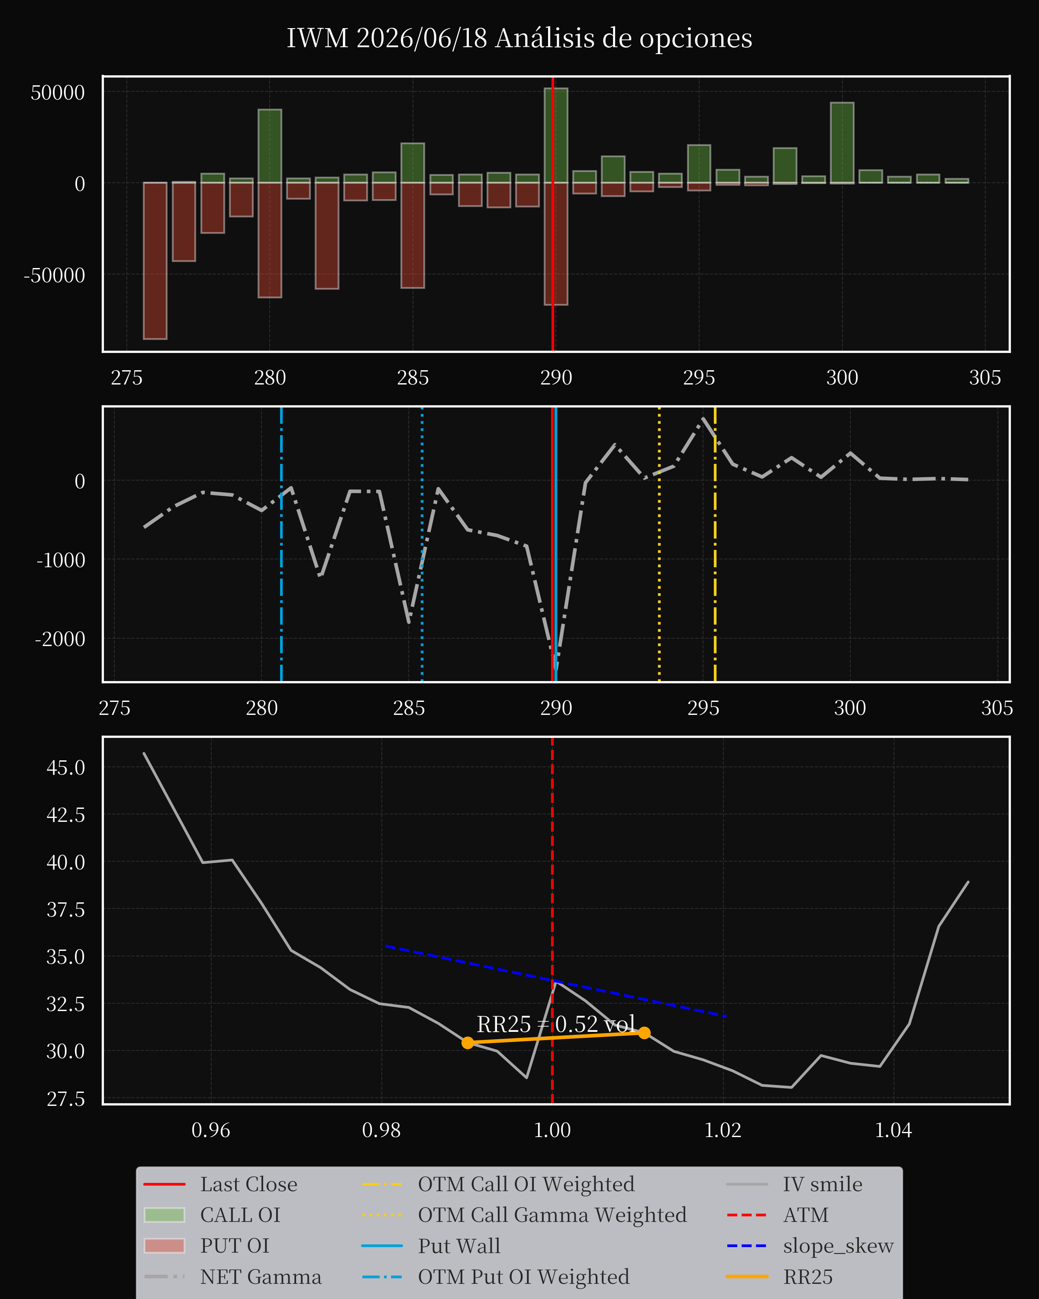Click the put OI bar at strike 285
Image resolution: width=1039 pixels, height=1299 pixels.
tap(413, 235)
